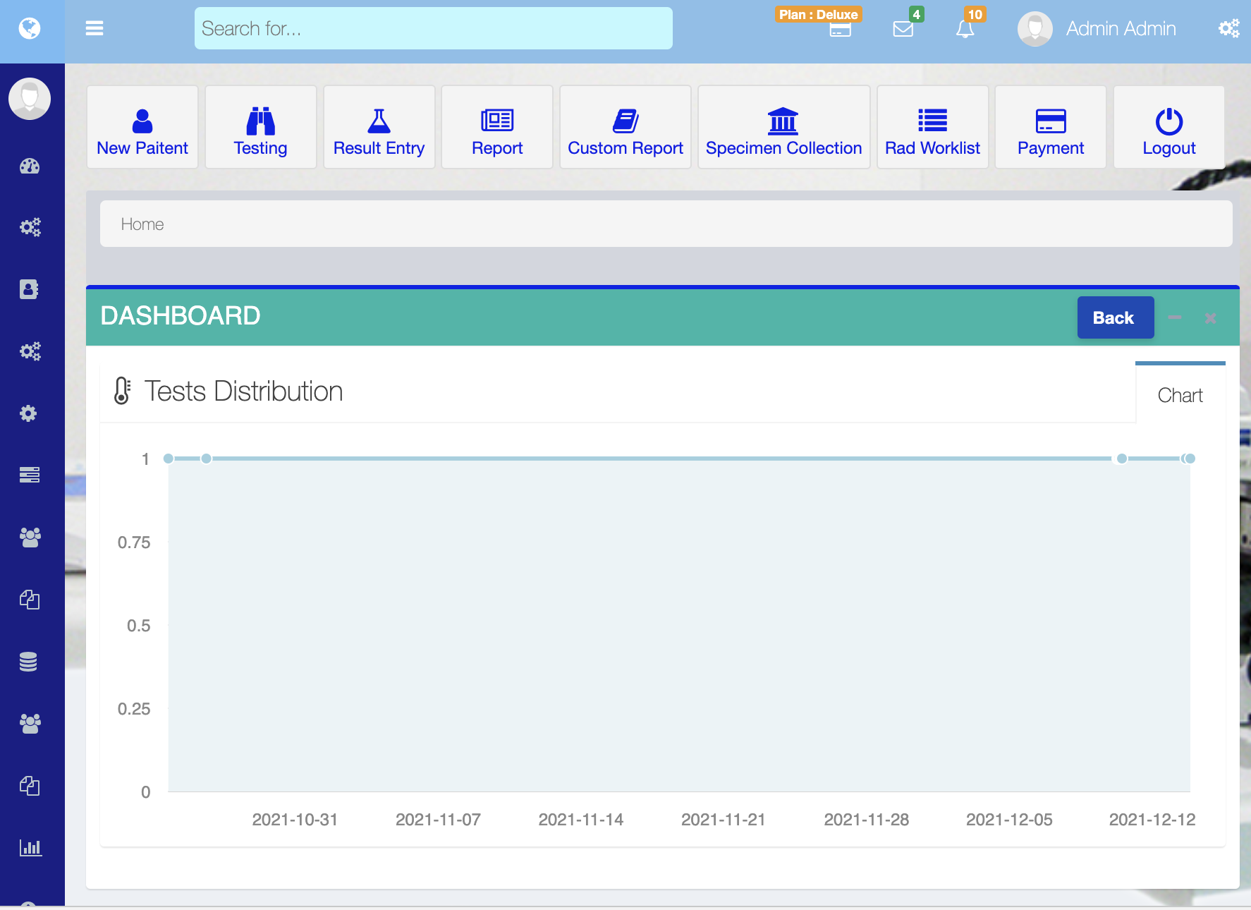Click the sidebar user avatar

(x=30, y=99)
